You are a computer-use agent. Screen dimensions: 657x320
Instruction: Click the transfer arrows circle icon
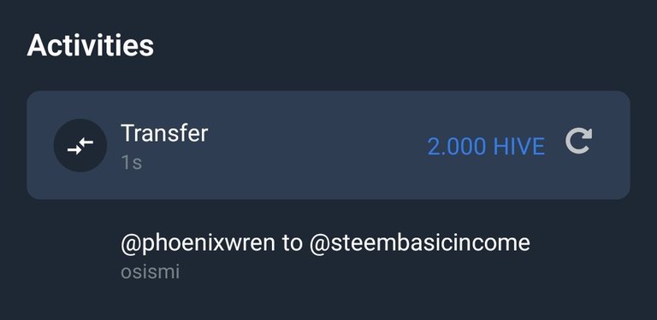coord(80,145)
